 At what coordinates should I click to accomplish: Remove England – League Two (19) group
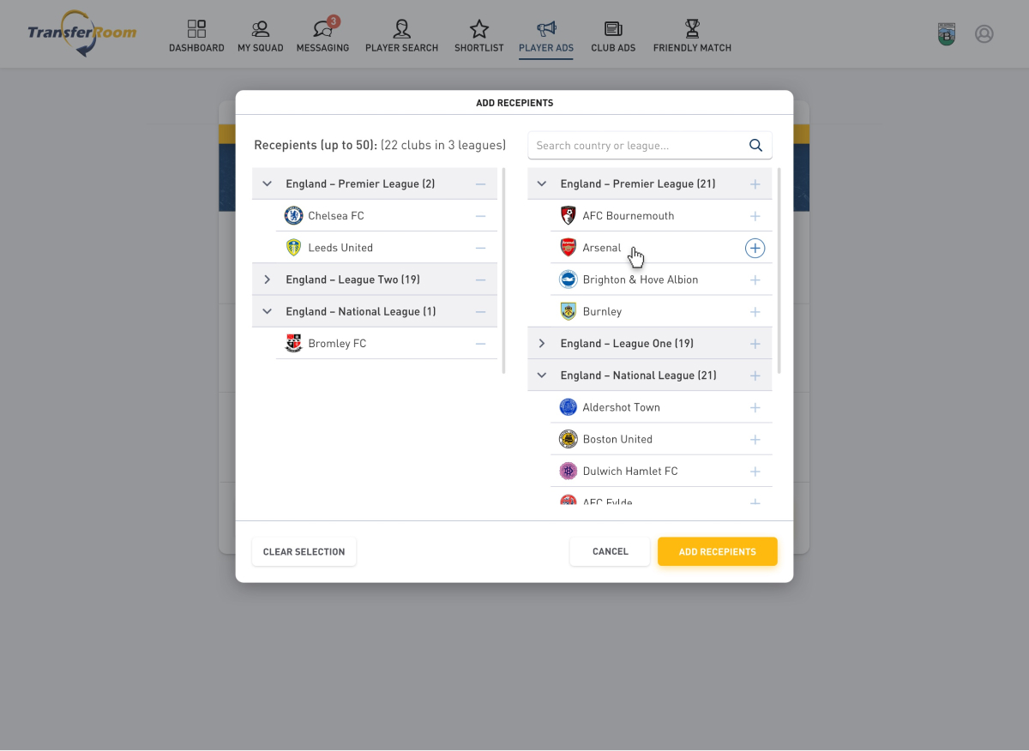480,280
